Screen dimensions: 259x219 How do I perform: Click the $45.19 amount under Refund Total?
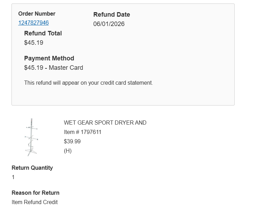[x=34, y=43]
